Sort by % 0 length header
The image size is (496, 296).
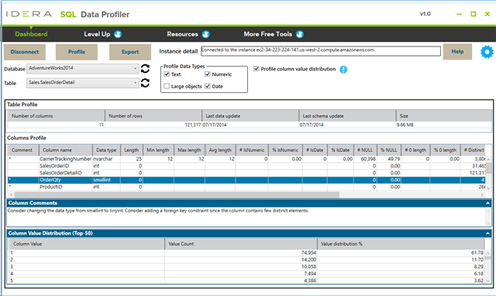(445, 150)
